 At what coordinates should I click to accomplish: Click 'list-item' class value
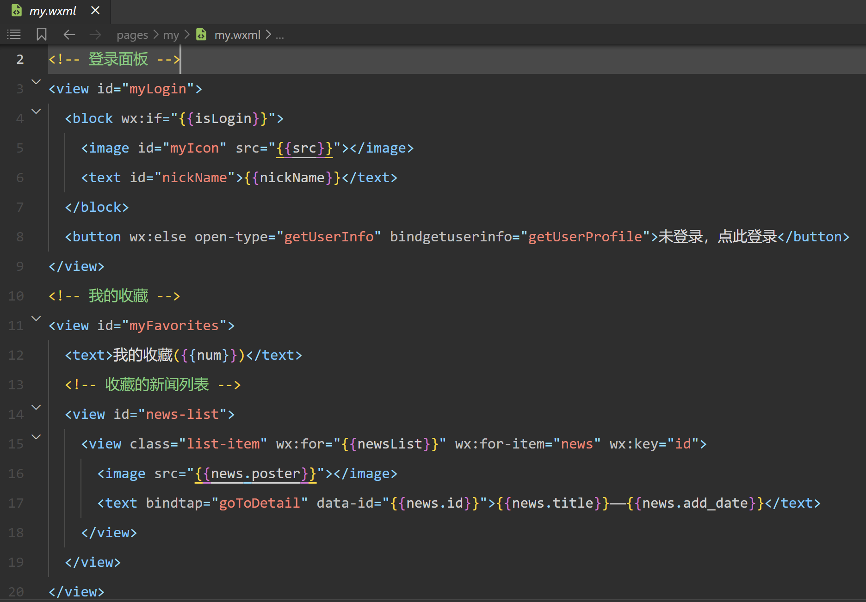click(223, 444)
